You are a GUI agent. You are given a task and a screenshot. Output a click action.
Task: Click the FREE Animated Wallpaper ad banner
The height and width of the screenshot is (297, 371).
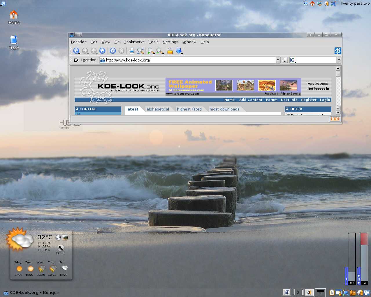click(233, 87)
